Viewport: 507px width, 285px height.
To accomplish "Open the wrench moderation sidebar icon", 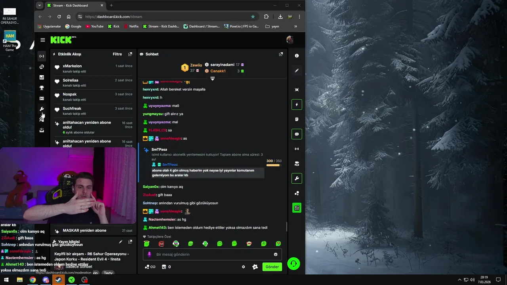I will 42,109.
